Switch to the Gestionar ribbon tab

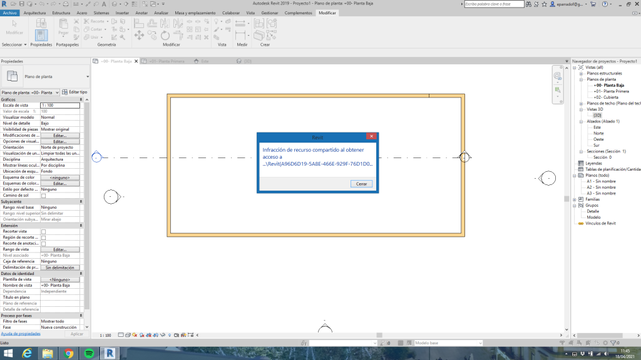(x=270, y=13)
